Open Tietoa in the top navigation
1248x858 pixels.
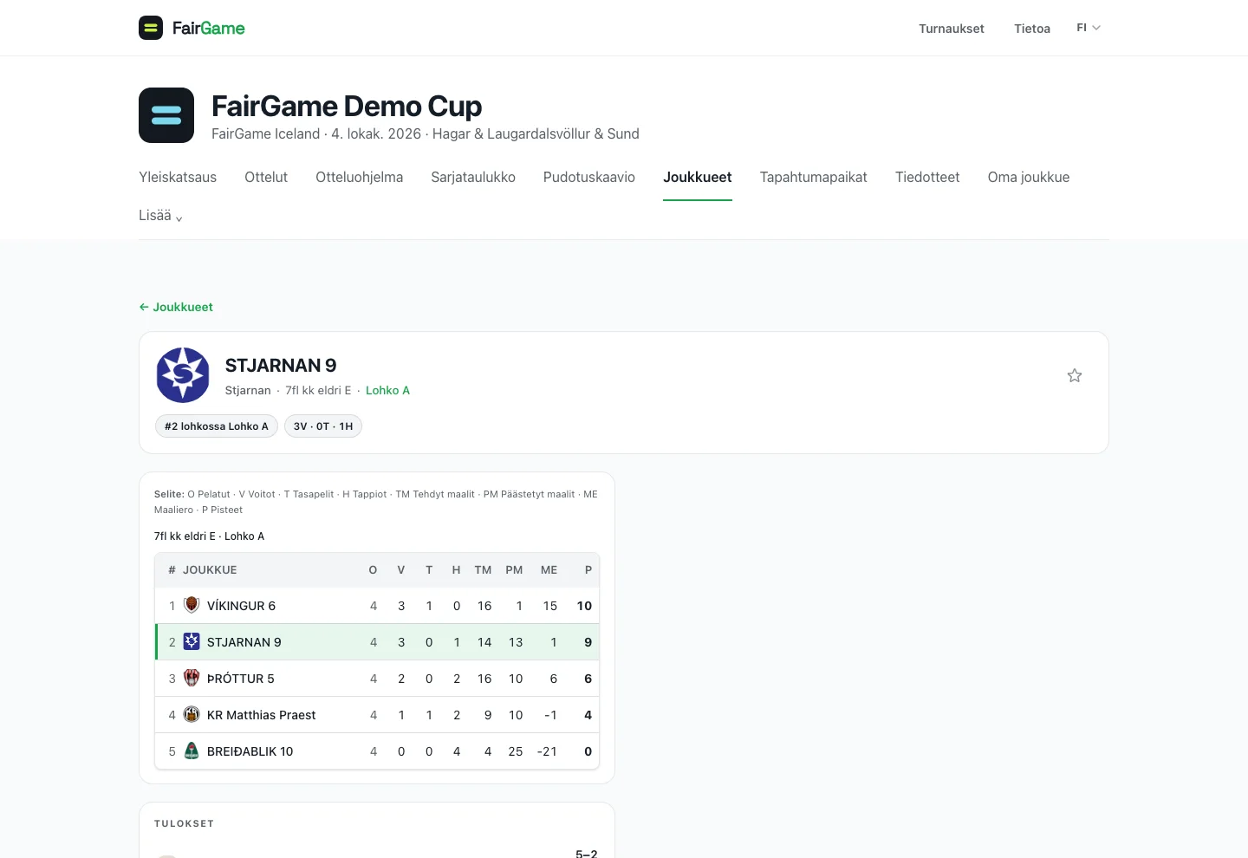[x=1032, y=29]
